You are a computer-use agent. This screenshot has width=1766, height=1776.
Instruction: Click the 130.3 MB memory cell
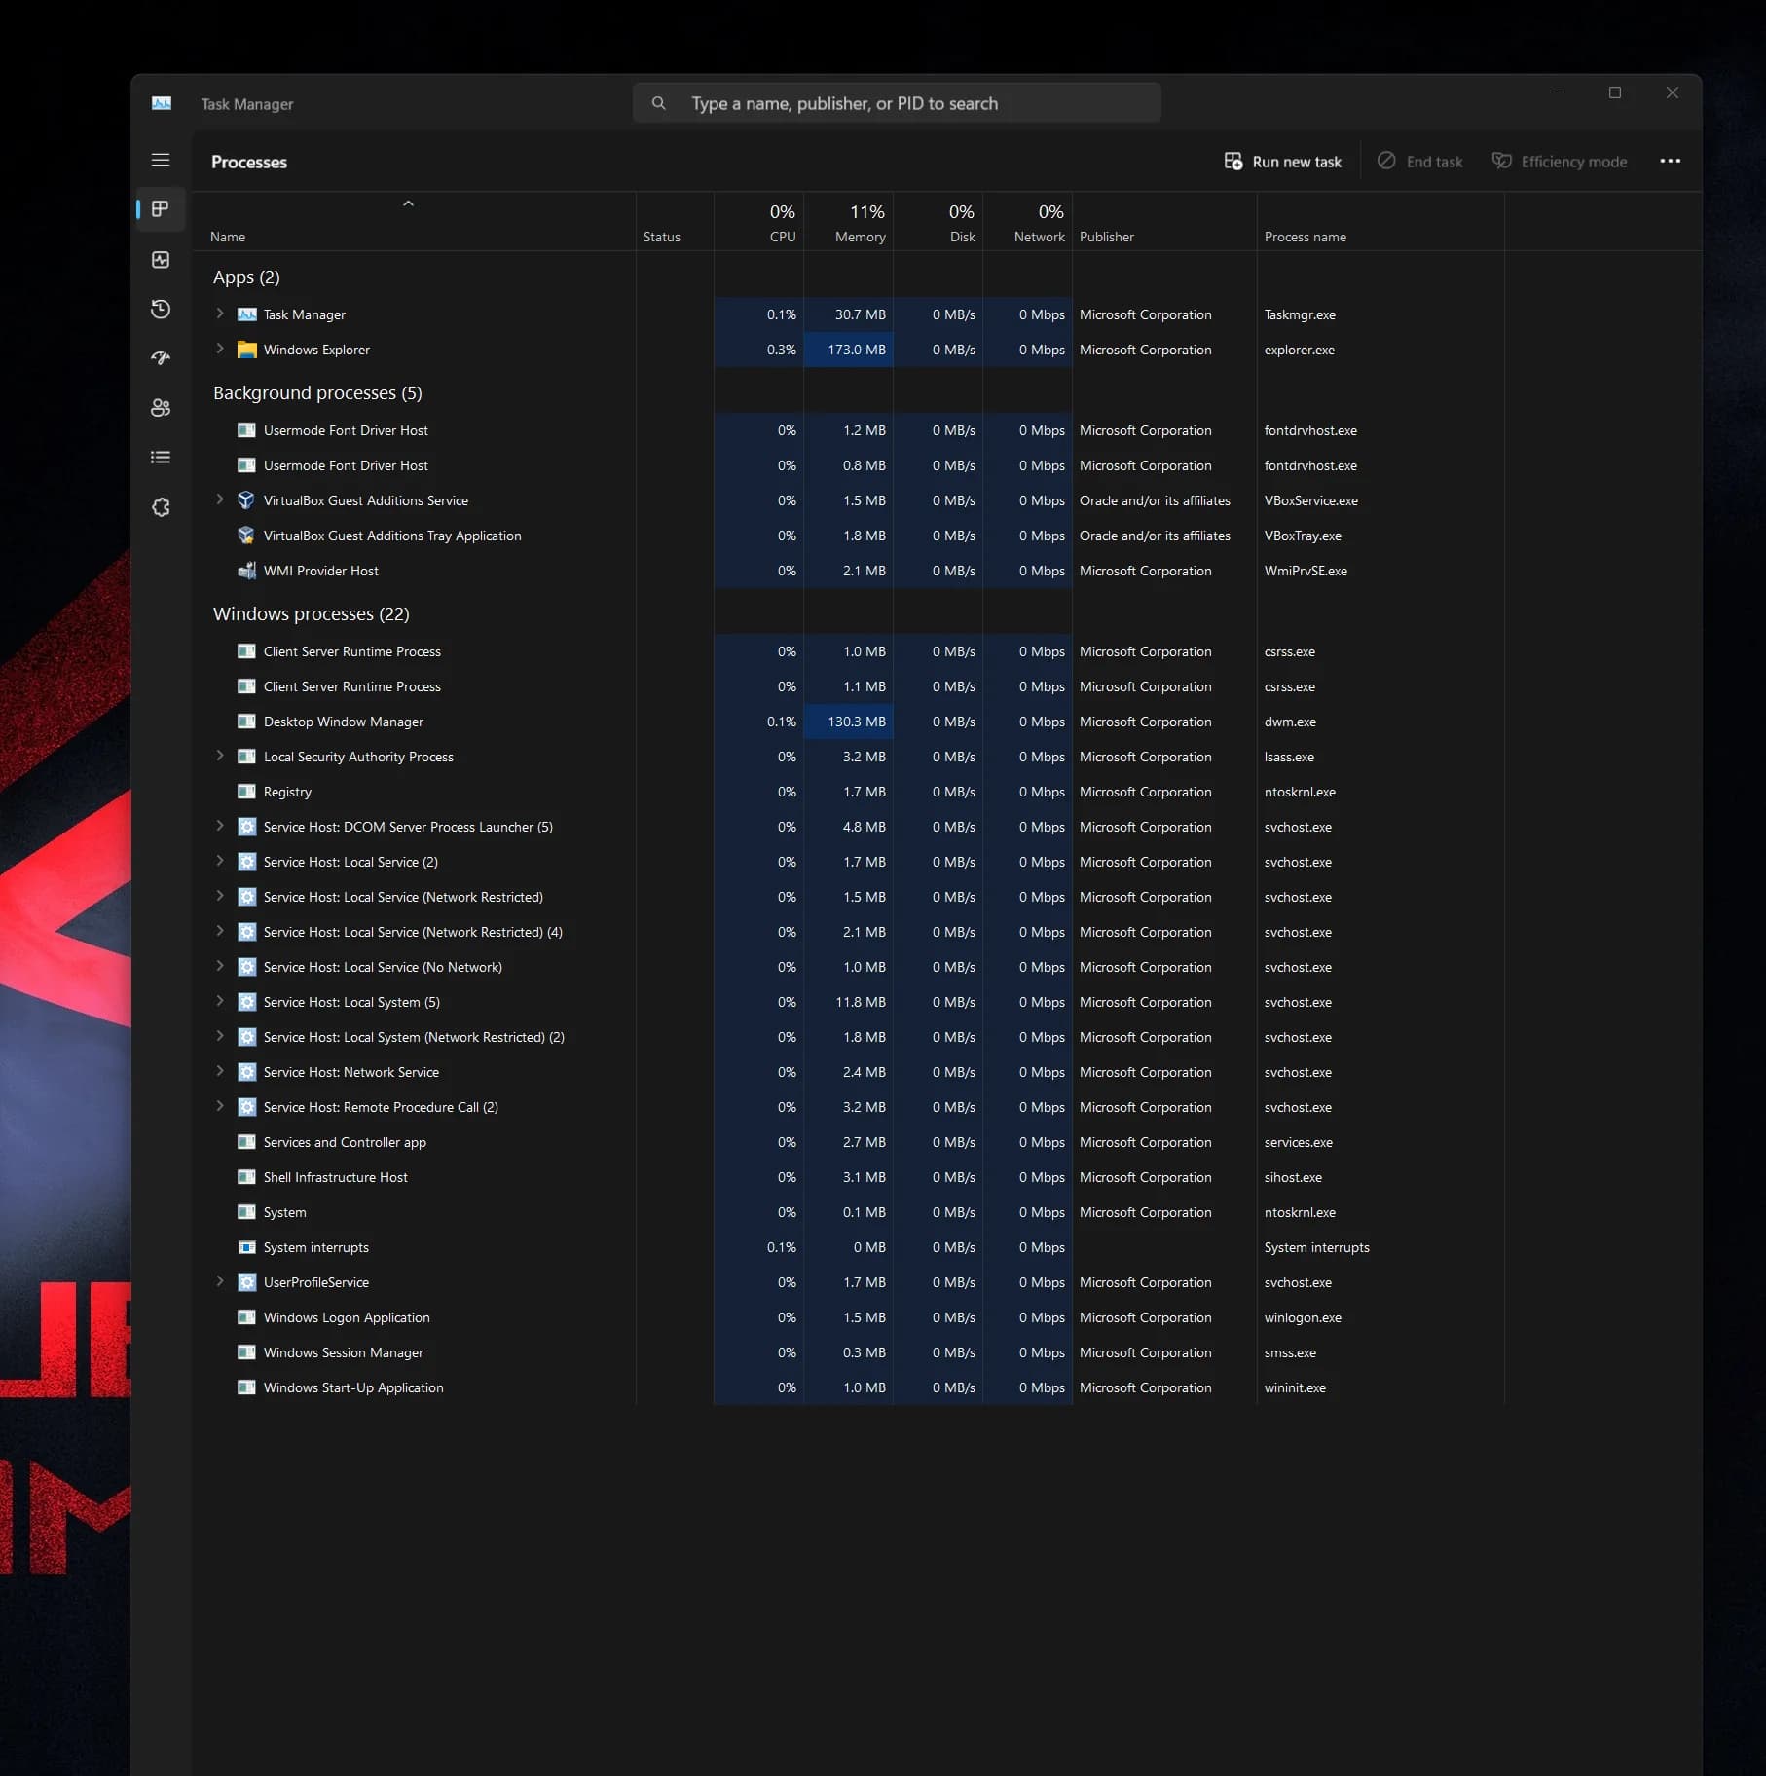pos(848,721)
